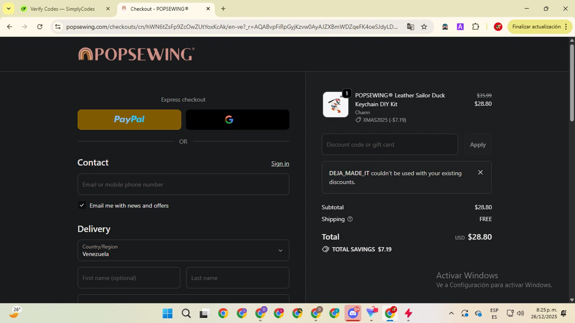The width and height of the screenshot is (575, 323).
Task: Click the strikethrough $35.99 original price
Action: [484, 95]
